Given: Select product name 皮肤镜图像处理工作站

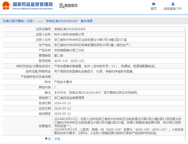Looking at the screenshot, I should click(69, 50).
